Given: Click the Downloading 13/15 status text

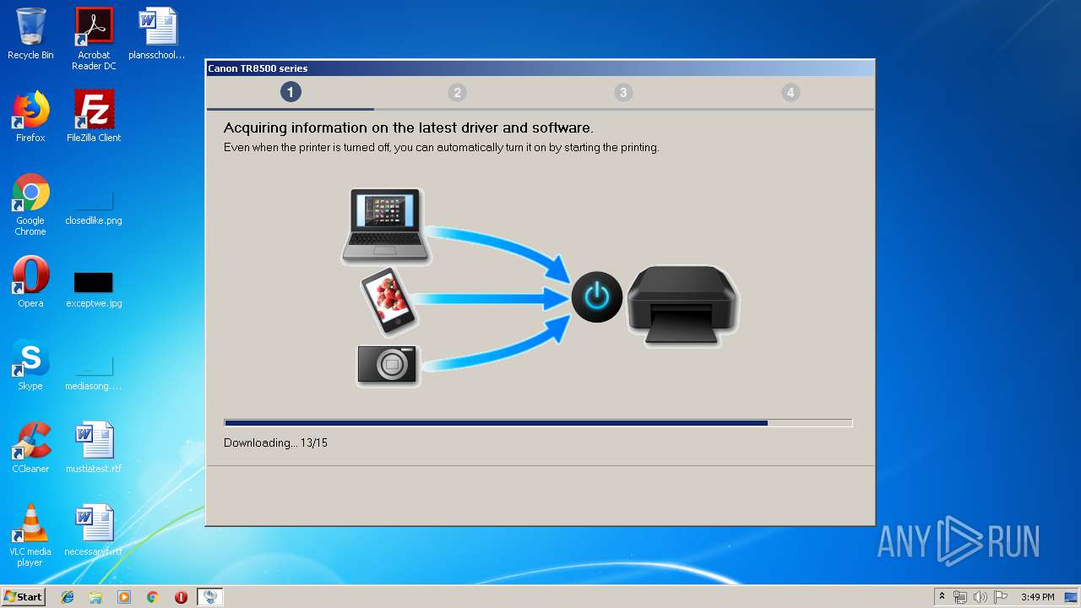Looking at the screenshot, I should (275, 442).
